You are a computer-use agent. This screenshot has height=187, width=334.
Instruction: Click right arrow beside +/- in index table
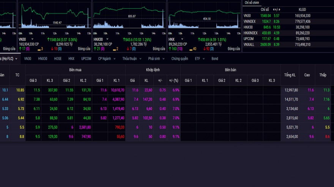click(x=279, y=9)
